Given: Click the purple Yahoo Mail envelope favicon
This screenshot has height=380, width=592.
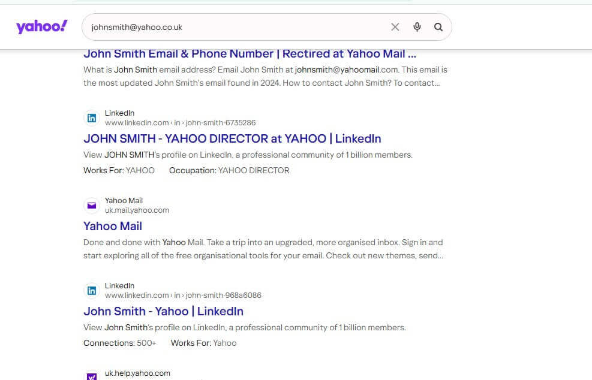Looking at the screenshot, I should click(92, 206).
